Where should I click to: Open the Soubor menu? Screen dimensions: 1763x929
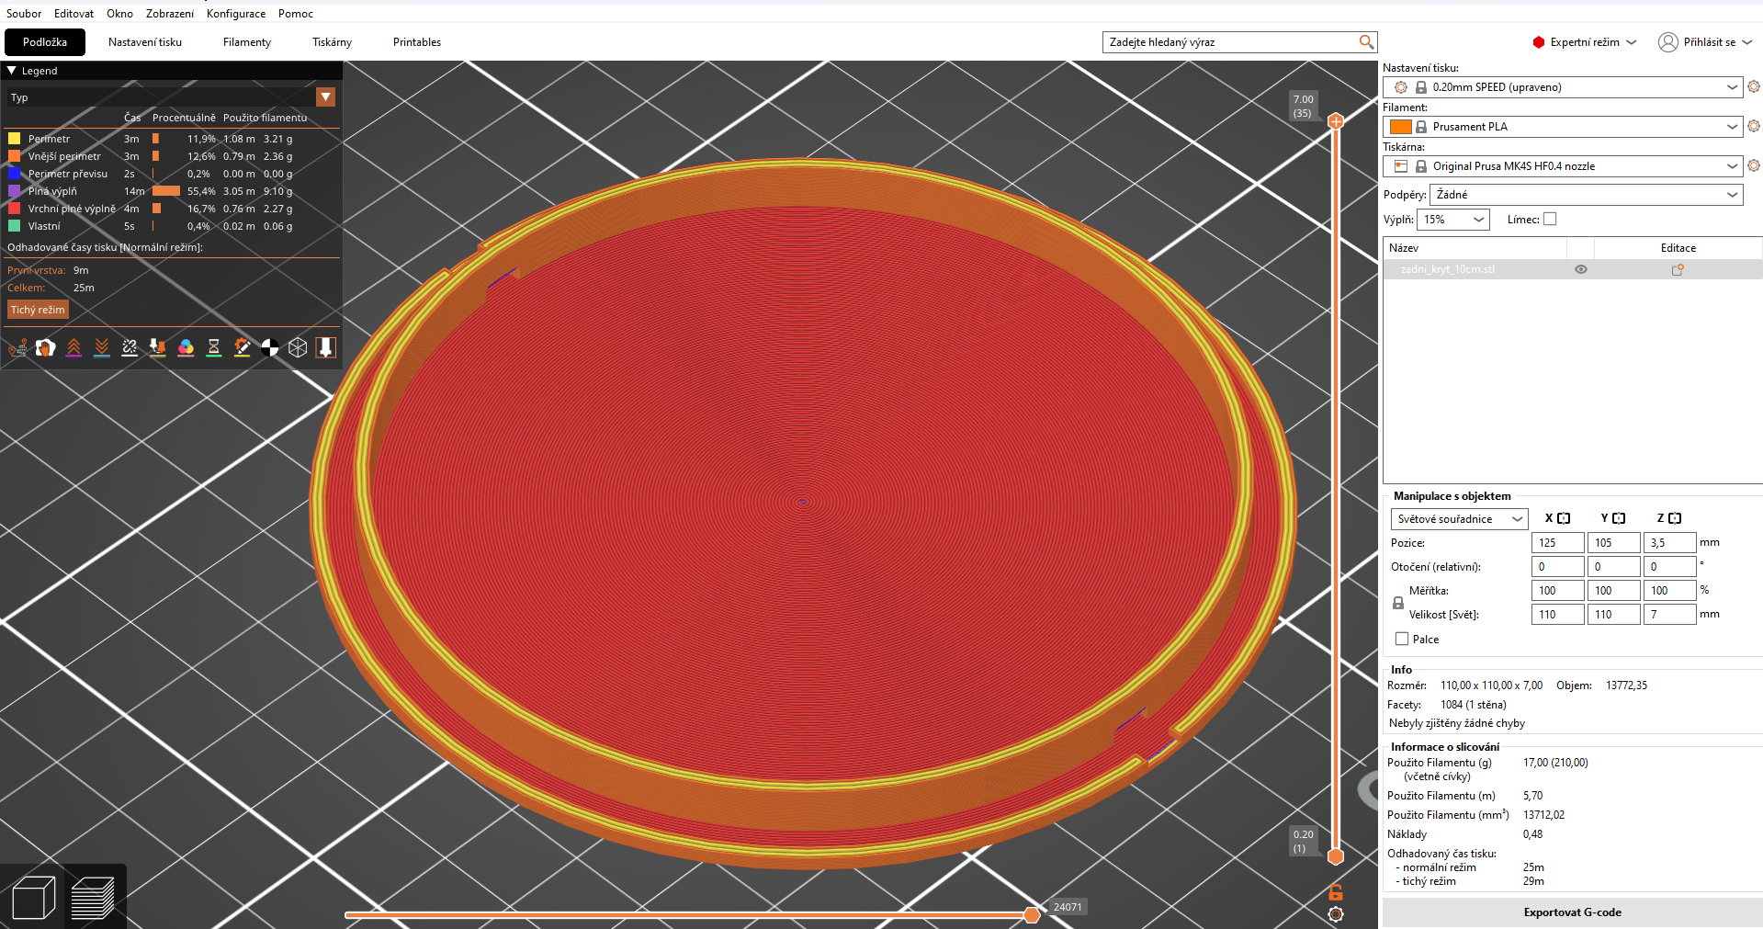[x=24, y=14]
